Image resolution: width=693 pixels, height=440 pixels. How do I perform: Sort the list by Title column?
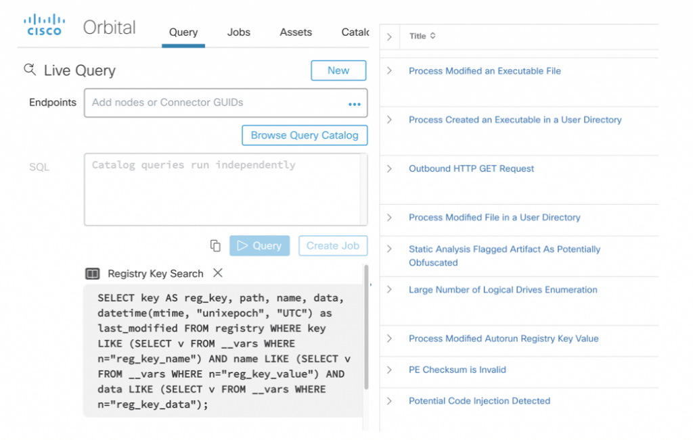(432, 36)
